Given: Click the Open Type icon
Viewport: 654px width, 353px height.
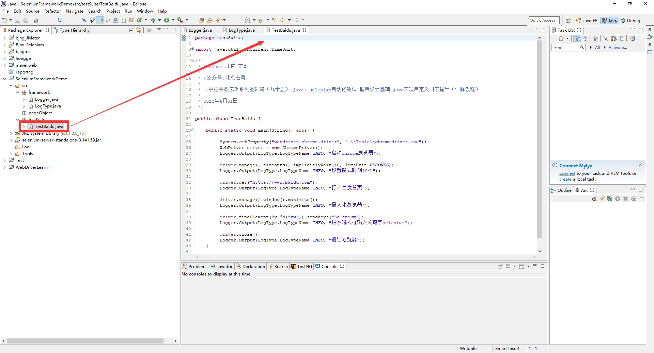Looking at the screenshot, I should point(202,20).
